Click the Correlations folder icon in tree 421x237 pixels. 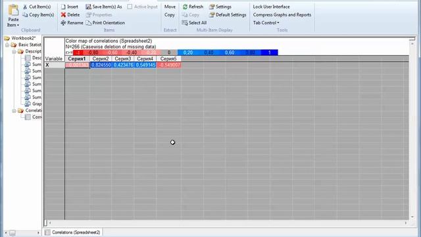click(x=20, y=111)
